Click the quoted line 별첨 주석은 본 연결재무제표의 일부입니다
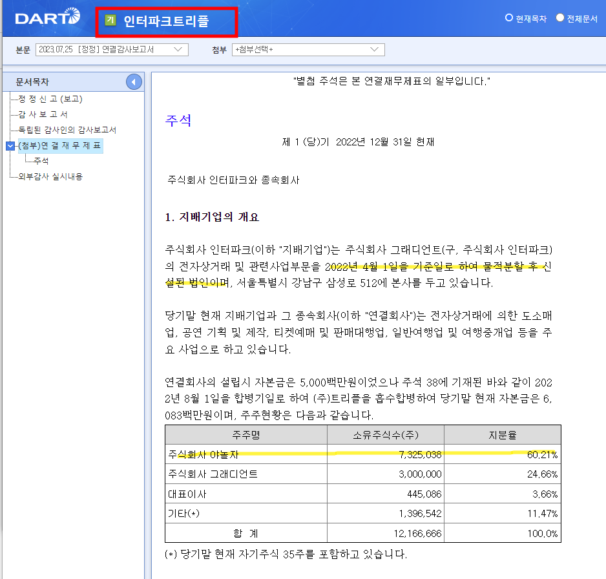Viewport: 606px width, 579px height. (x=392, y=81)
